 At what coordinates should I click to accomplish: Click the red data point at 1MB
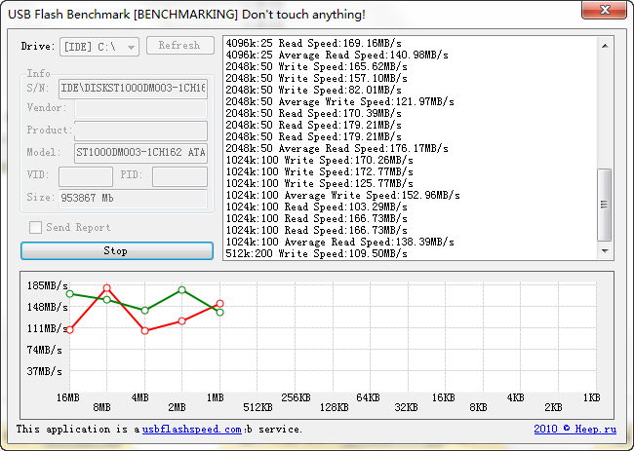(219, 304)
